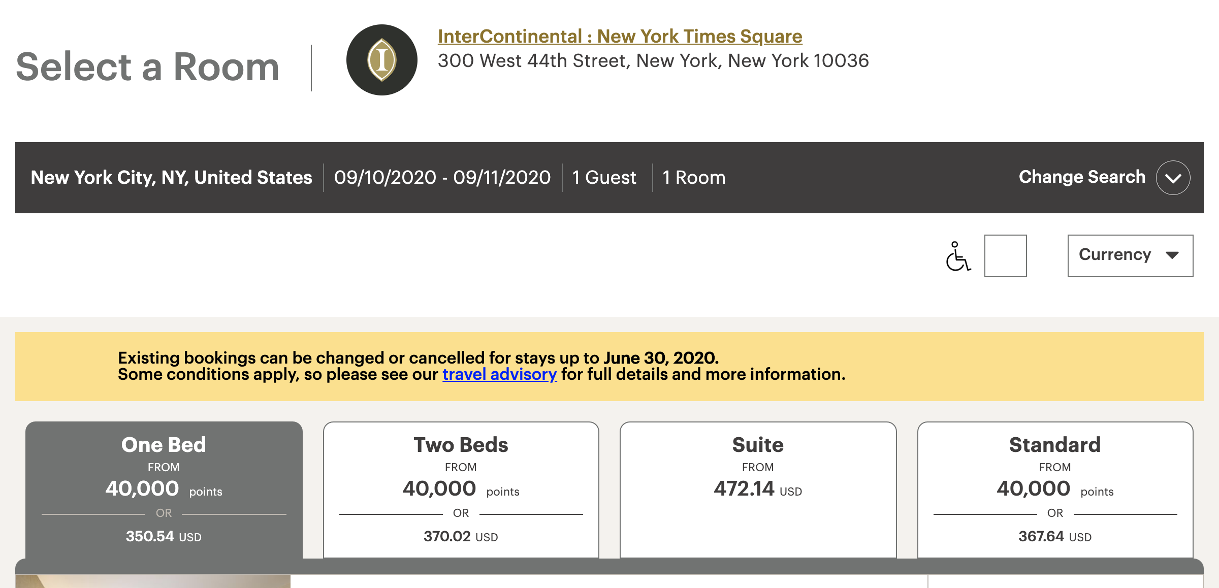Switch to the Suite tab
Viewport: 1219px width, 588px height.
pyautogui.click(x=758, y=490)
